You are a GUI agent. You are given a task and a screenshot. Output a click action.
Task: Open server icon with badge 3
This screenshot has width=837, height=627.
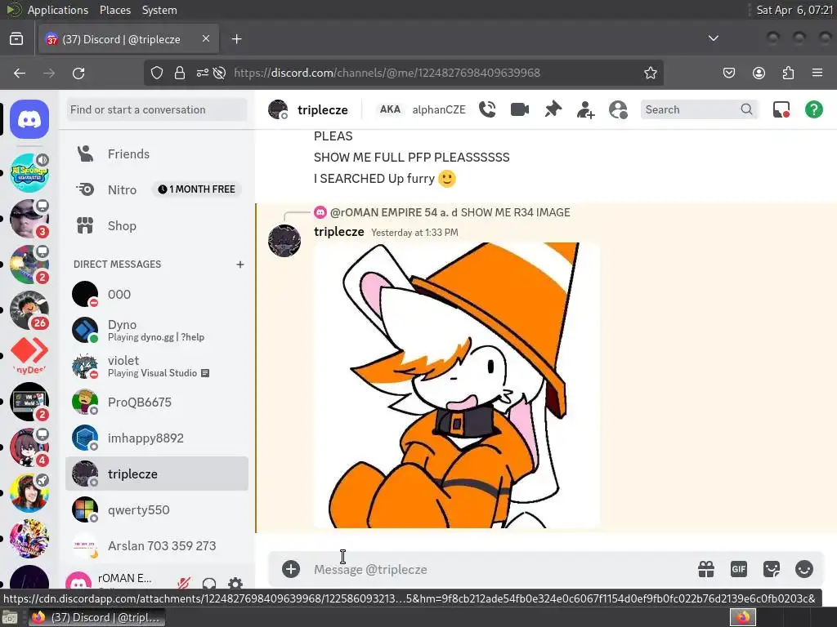click(x=29, y=219)
